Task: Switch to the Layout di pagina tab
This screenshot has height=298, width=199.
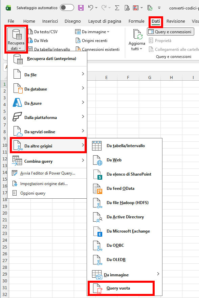Action: coord(105,21)
